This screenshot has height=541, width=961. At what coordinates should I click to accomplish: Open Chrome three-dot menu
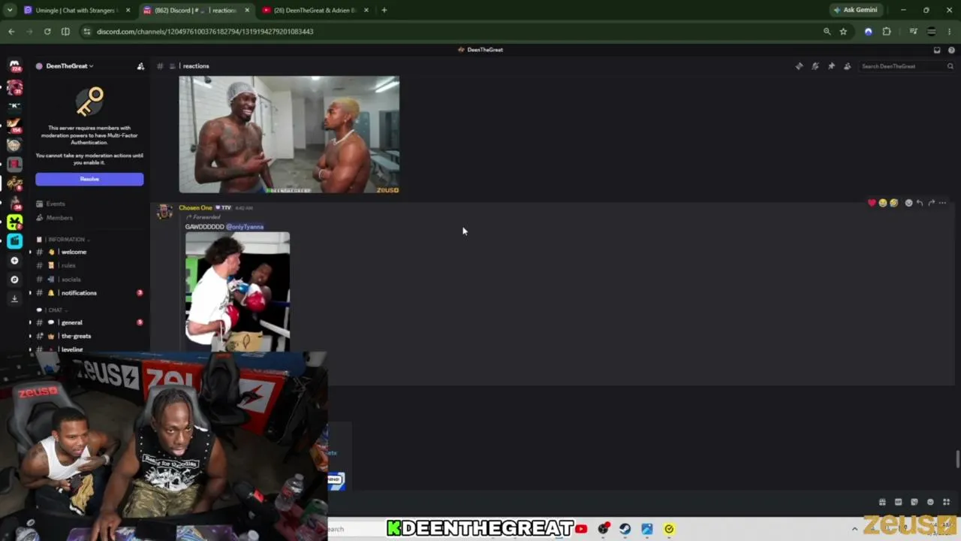click(x=950, y=32)
